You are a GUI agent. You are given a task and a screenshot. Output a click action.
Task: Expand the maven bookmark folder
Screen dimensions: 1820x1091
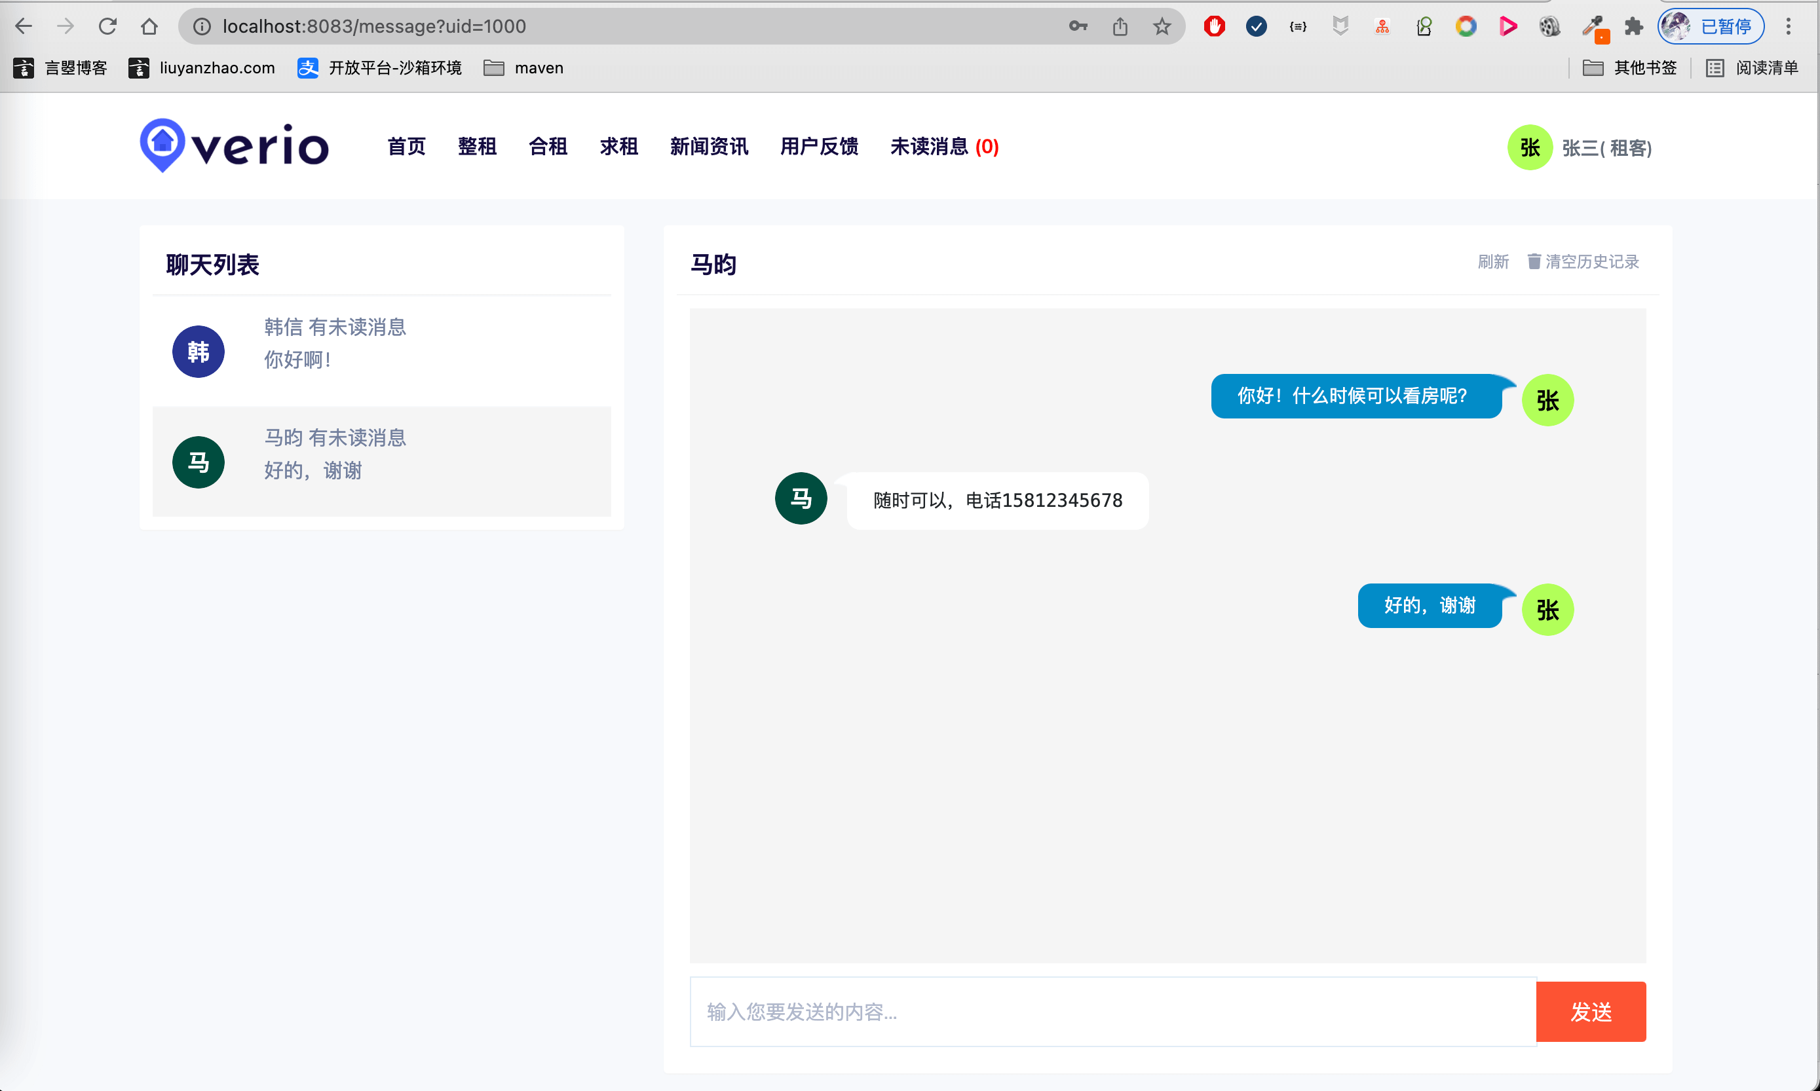523,67
